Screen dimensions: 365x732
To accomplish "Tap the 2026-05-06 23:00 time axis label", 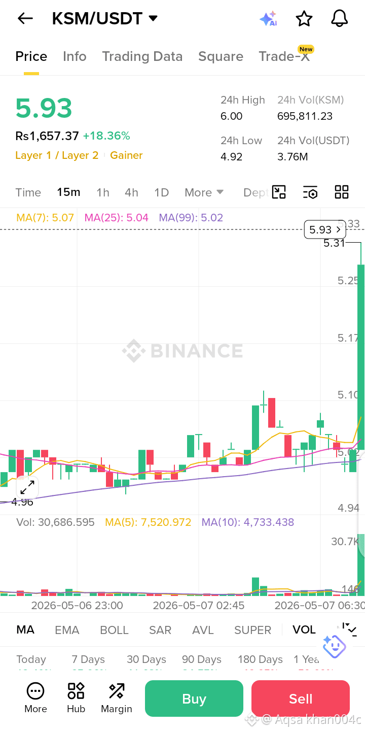I will tap(77, 605).
